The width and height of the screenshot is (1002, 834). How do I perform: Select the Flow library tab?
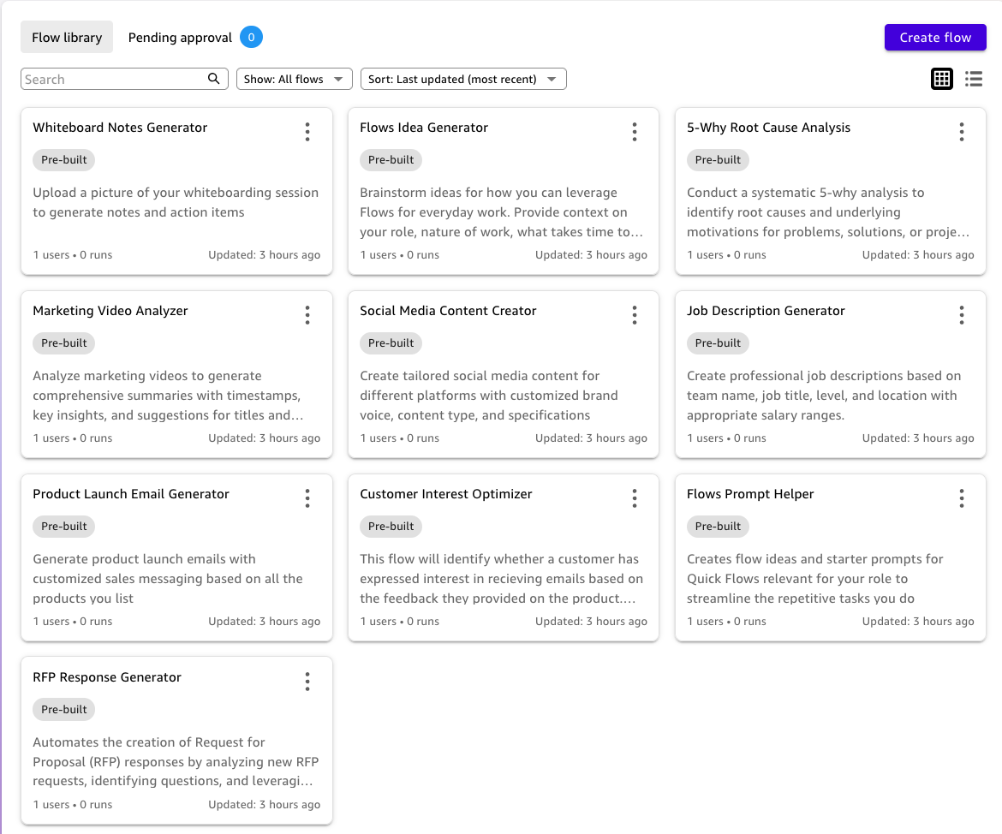coord(67,38)
